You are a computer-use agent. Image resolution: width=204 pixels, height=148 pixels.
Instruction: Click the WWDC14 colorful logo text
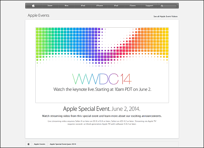click(102, 79)
